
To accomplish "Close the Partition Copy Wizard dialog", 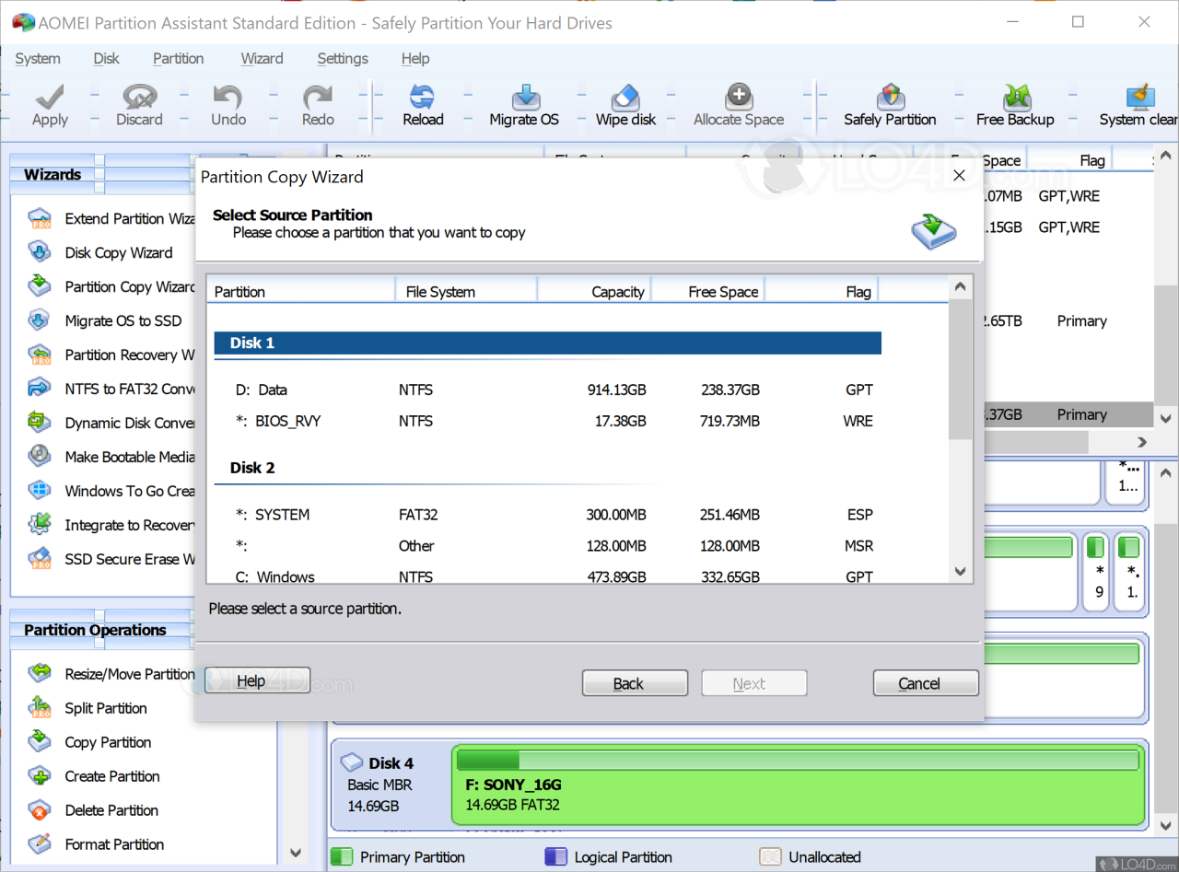I will [x=959, y=175].
